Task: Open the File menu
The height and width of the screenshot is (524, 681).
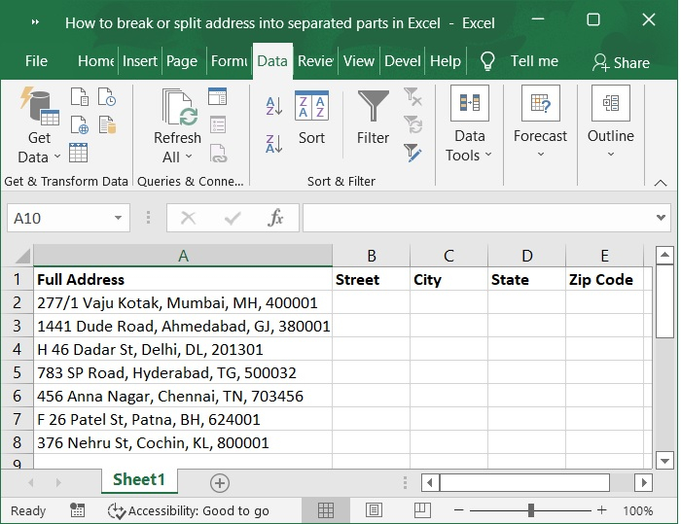Action: pos(36,60)
